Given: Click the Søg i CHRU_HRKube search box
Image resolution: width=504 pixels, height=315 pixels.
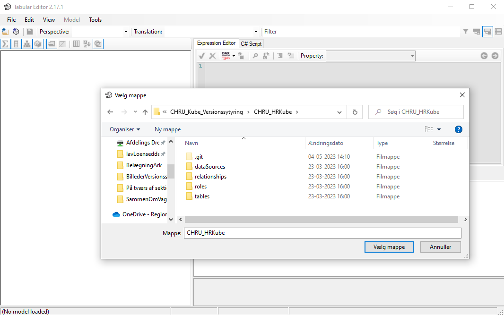Looking at the screenshot, I should tap(416, 112).
